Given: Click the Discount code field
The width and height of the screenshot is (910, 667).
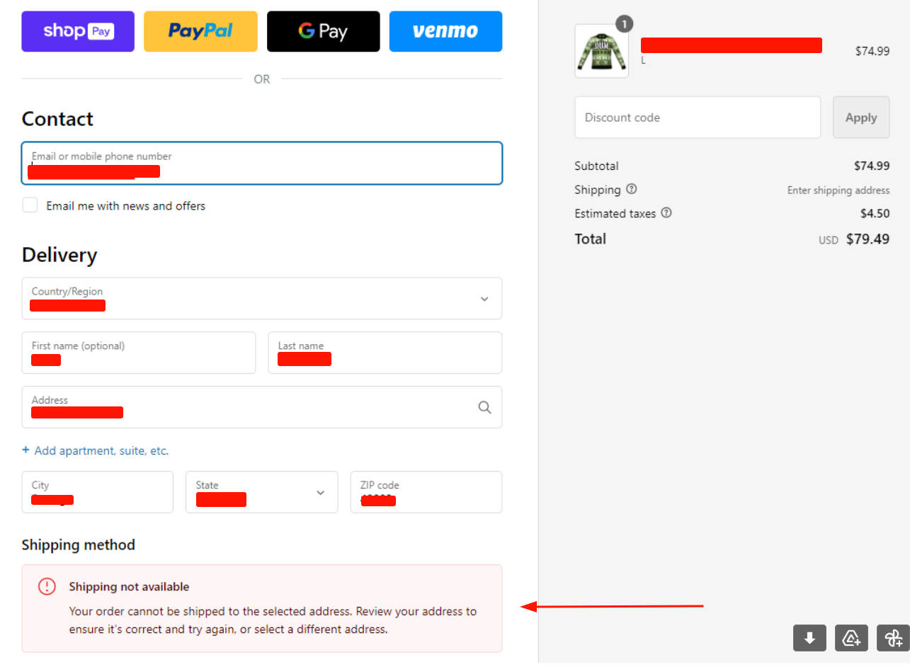Looking at the screenshot, I should [698, 118].
